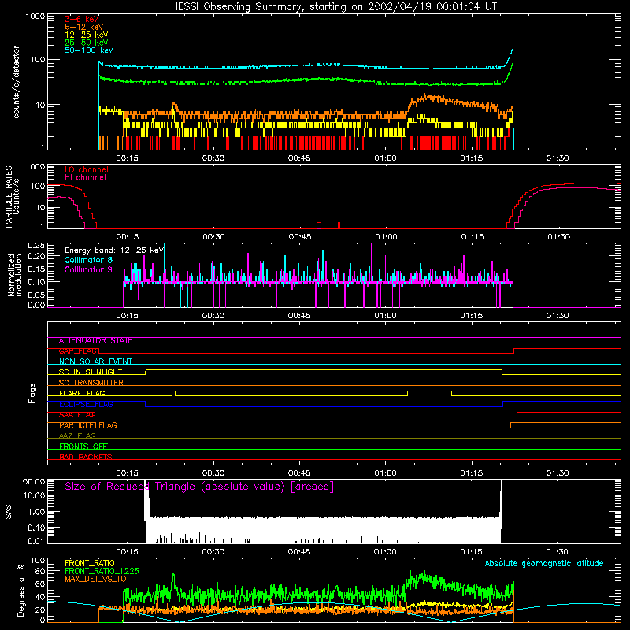Click the SAA_FLAG label
Screen dimensions: 630x630
pos(77,415)
